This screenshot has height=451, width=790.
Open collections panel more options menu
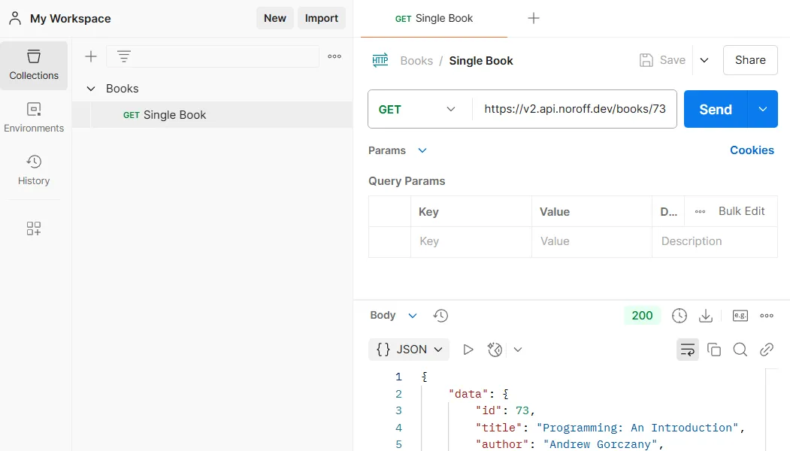334,56
